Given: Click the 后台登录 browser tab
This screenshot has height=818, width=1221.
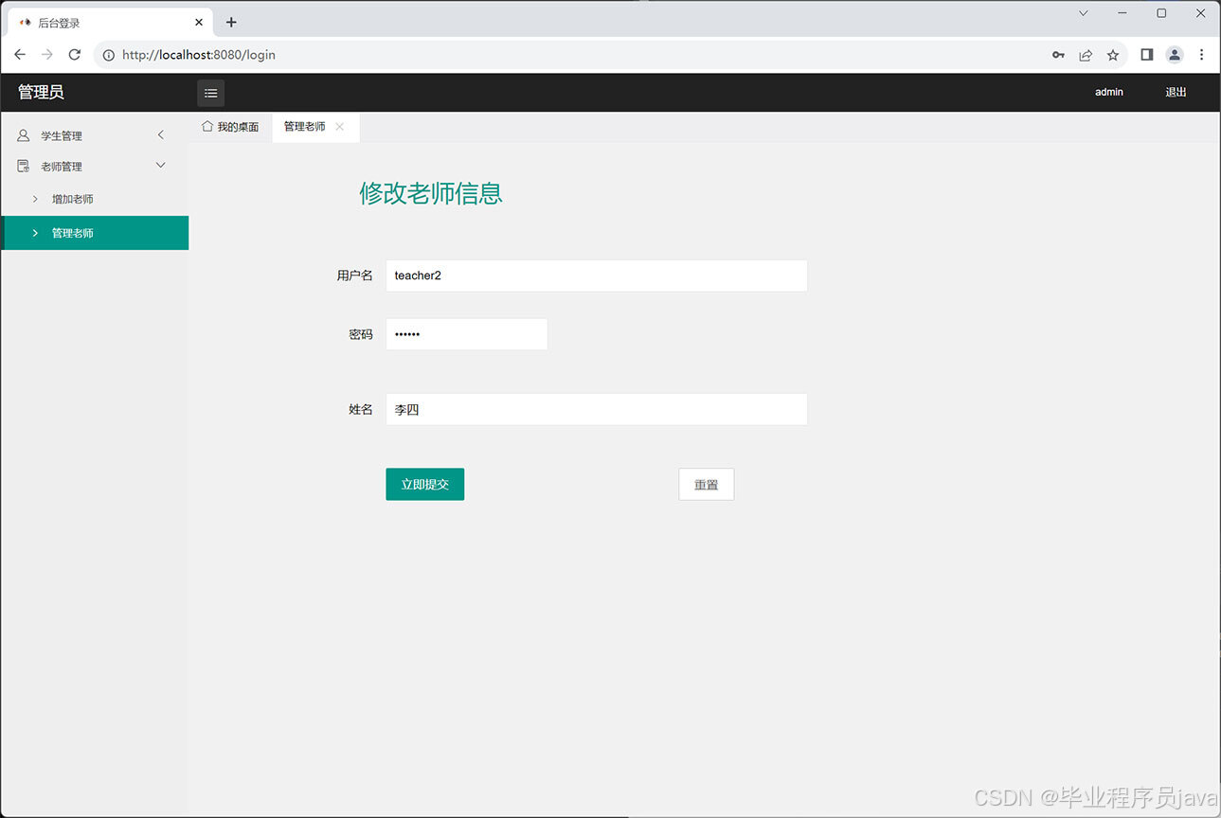Looking at the screenshot, I should coord(109,22).
